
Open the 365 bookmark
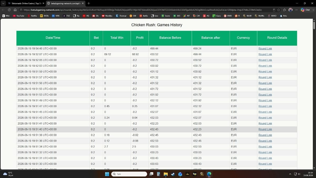tap(177, 16)
